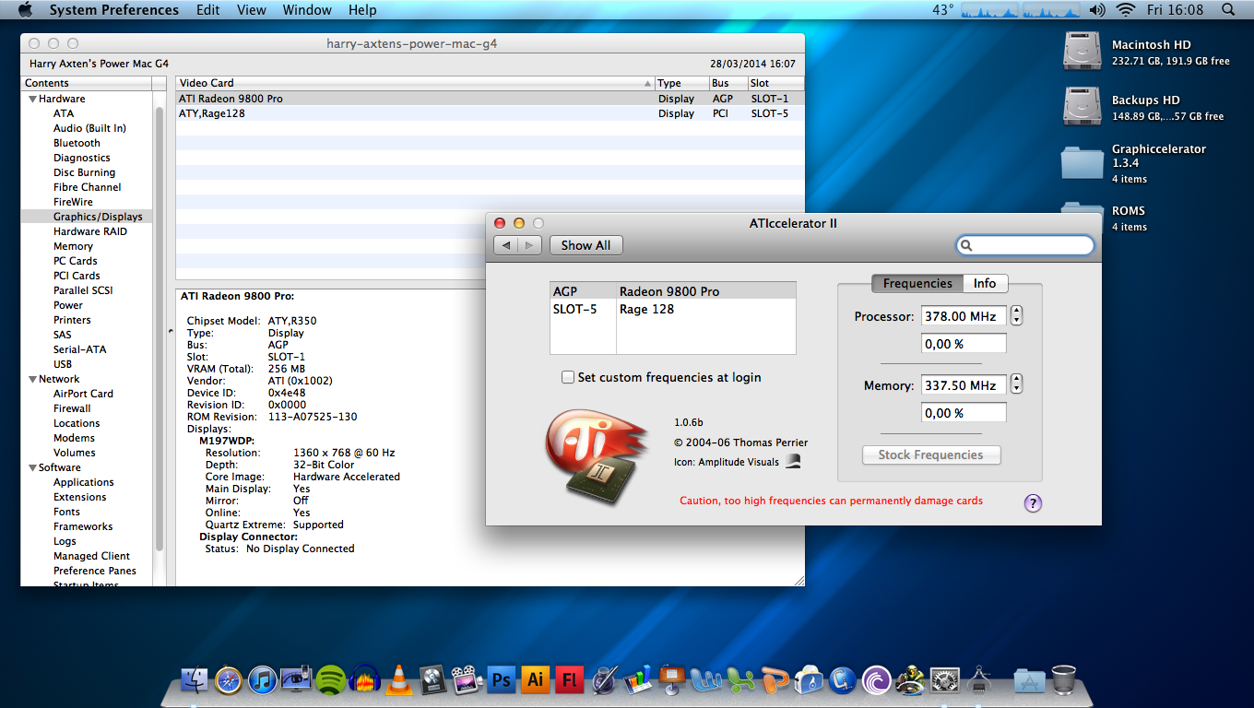Open the Edit menu
The width and height of the screenshot is (1254, 708).
[x=208, y=10]
